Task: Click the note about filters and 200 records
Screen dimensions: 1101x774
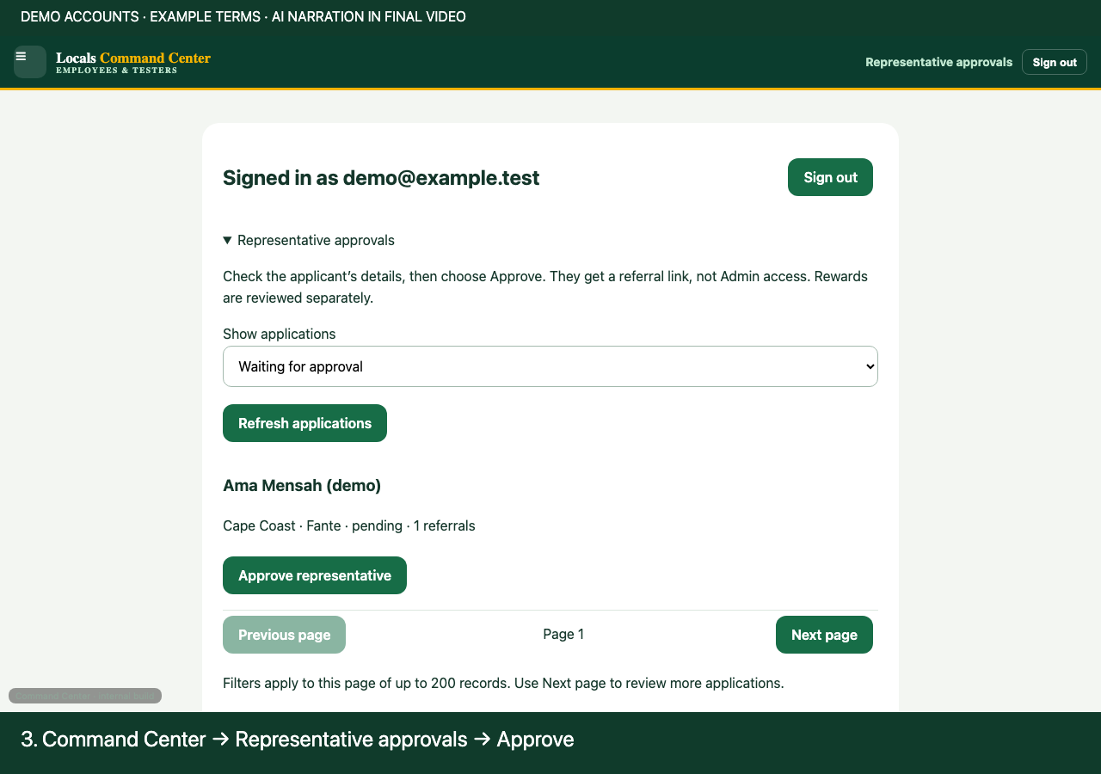Action: click(x=503, y=683)
